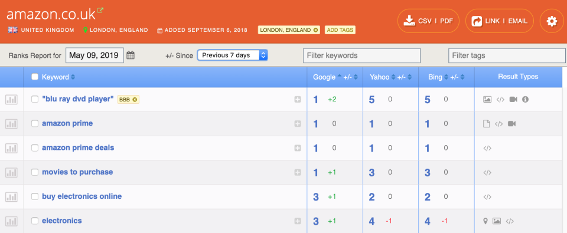Image resolution: width=567 pixels, height=233 pixels.
Task: Click code result icon in electronics row
Action: [x=510, y=221]
